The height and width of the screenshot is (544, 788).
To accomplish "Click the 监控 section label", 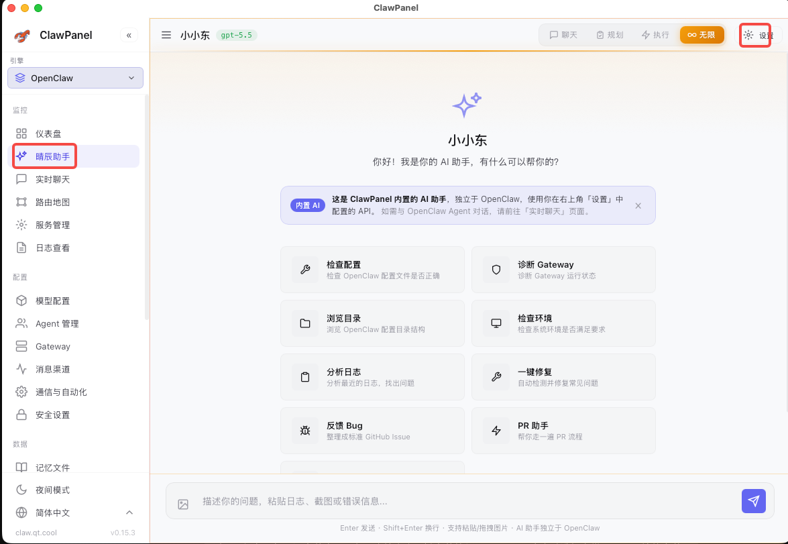I will (20, 110).
